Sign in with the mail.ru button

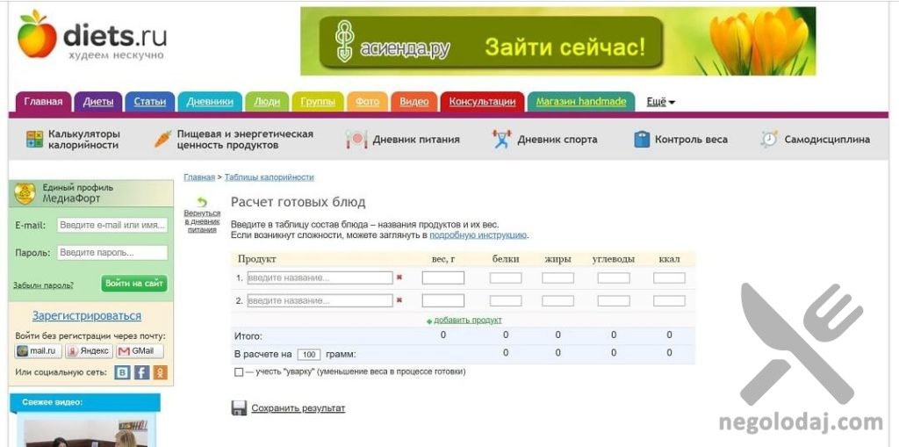(x=38, y=351)
